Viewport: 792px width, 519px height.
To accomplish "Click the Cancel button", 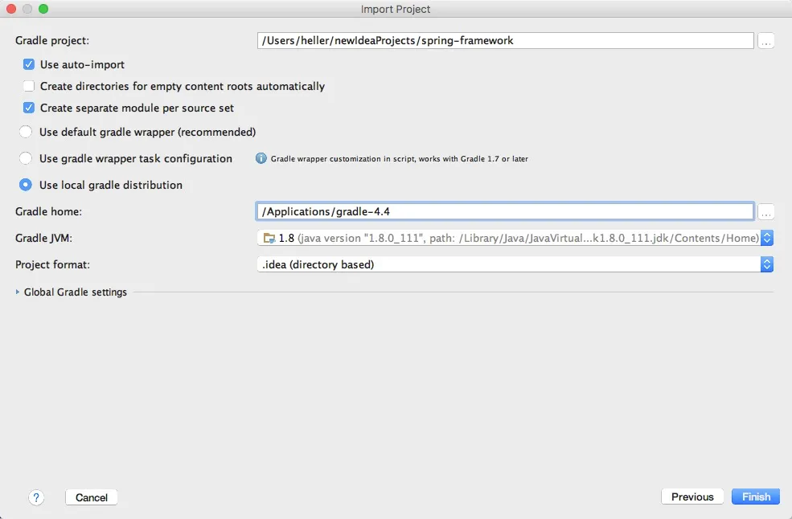I will (x=92, y=497).
